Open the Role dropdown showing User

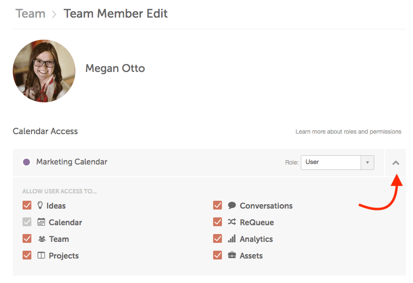coord(331,162)
